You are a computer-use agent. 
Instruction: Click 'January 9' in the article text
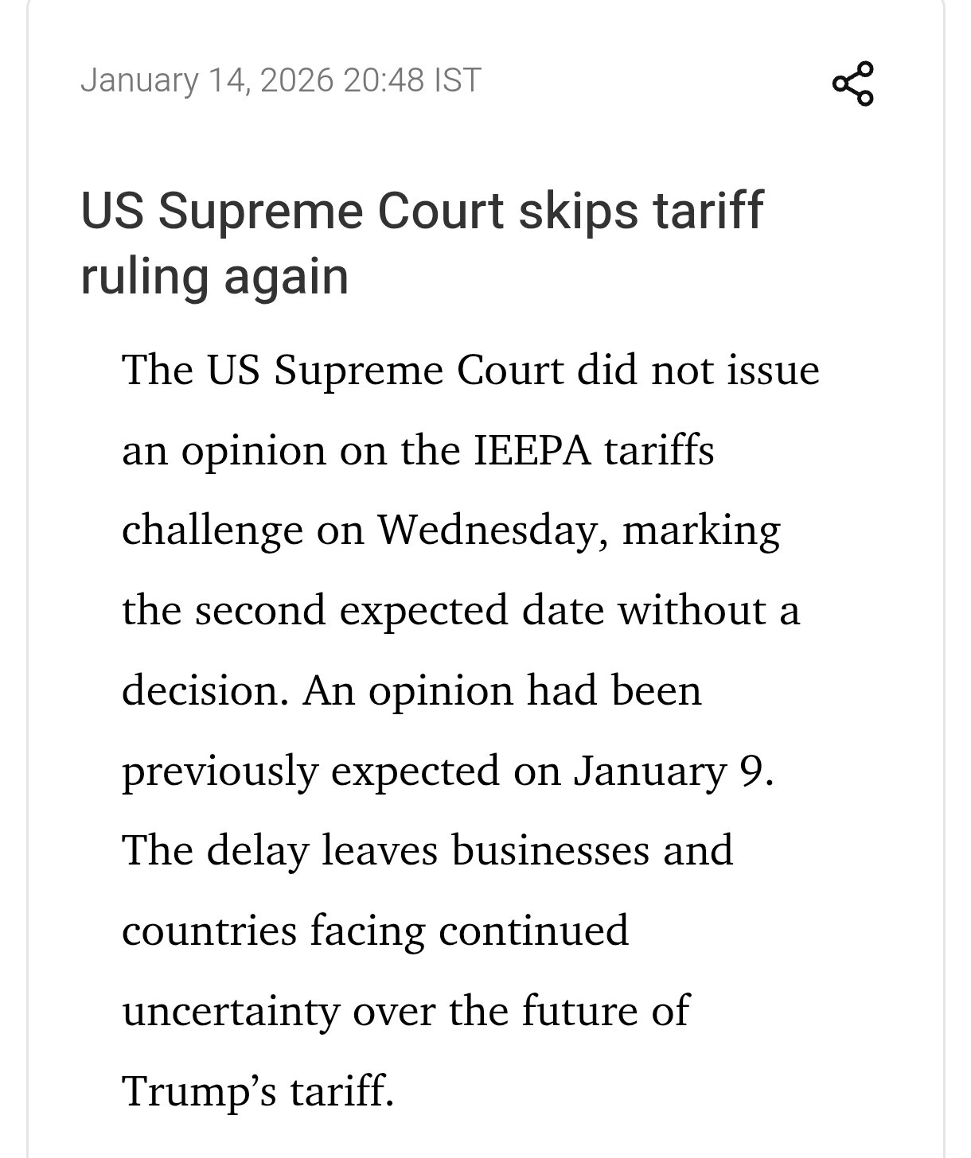[672, 771]
